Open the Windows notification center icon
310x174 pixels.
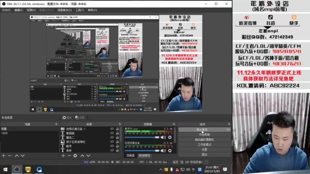(225, 169)
